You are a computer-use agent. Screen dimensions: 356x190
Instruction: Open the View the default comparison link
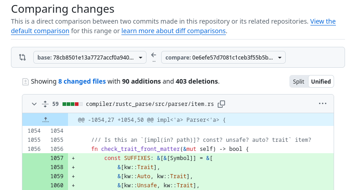pyautogui.click(x=173, y=26)
